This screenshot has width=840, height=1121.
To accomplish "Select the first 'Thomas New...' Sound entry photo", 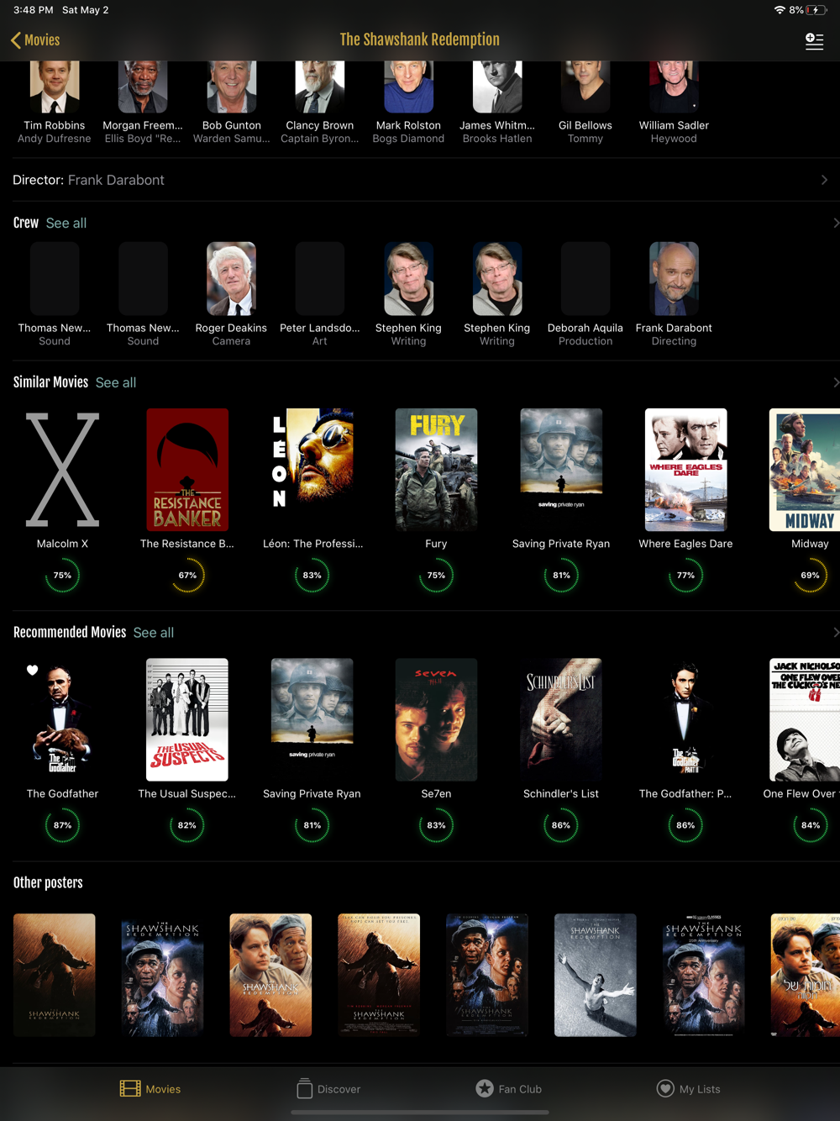I will (55, 279).
